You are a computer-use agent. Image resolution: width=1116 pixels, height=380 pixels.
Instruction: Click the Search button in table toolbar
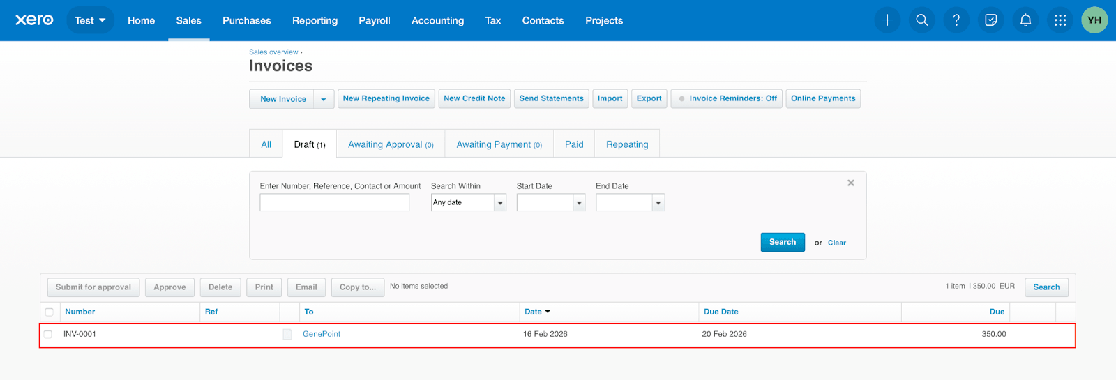[x=1046, y=287]
